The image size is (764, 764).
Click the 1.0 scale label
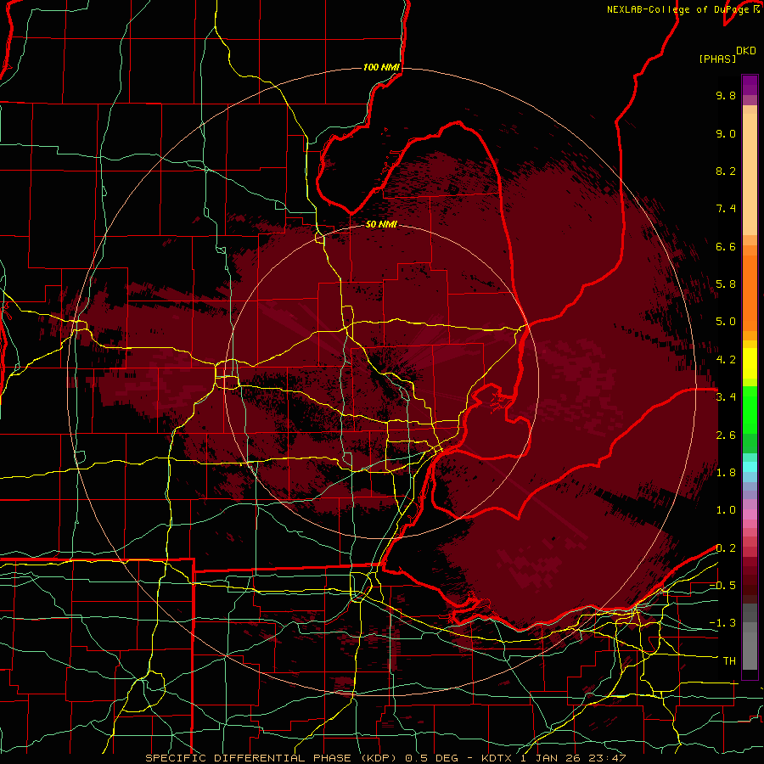point(726,510)
